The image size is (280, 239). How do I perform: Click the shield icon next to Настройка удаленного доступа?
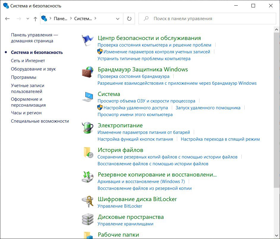click(100, 108)
